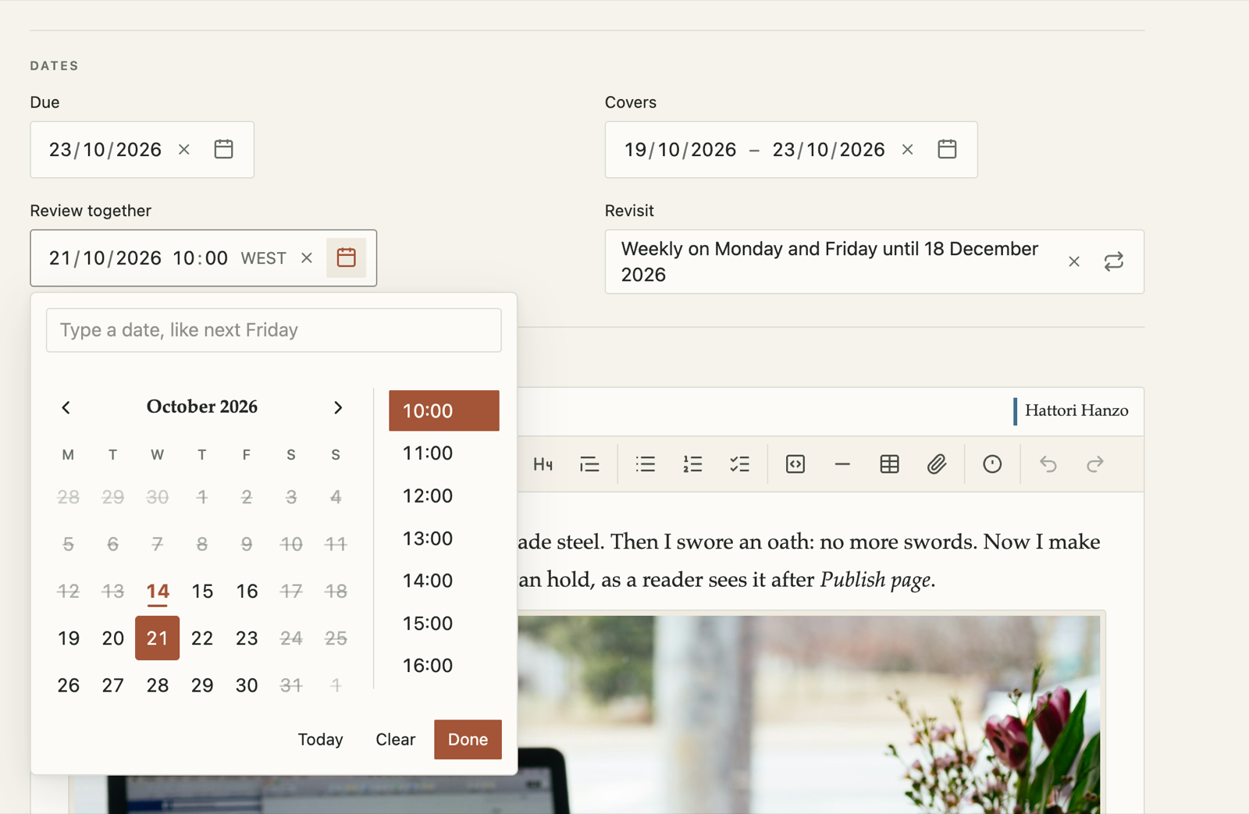This screenshot has width=1249, height=814.
Task: Open the Covers date range calendar
Action: point(947,149)
